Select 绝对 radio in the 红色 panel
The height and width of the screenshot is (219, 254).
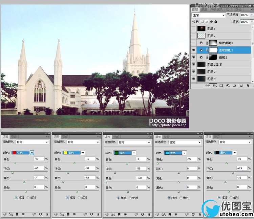coord(28,198)
